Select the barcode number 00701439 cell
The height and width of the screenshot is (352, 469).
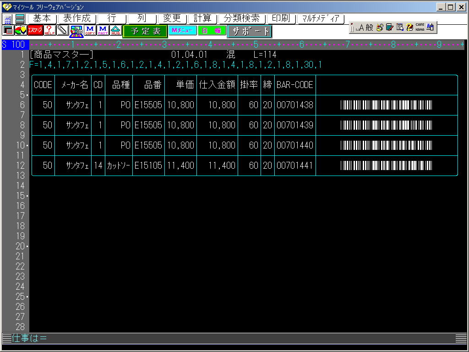[295, 125]
